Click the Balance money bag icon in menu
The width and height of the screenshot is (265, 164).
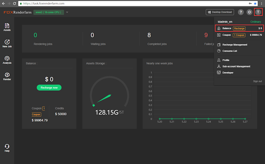click(219, 28)
